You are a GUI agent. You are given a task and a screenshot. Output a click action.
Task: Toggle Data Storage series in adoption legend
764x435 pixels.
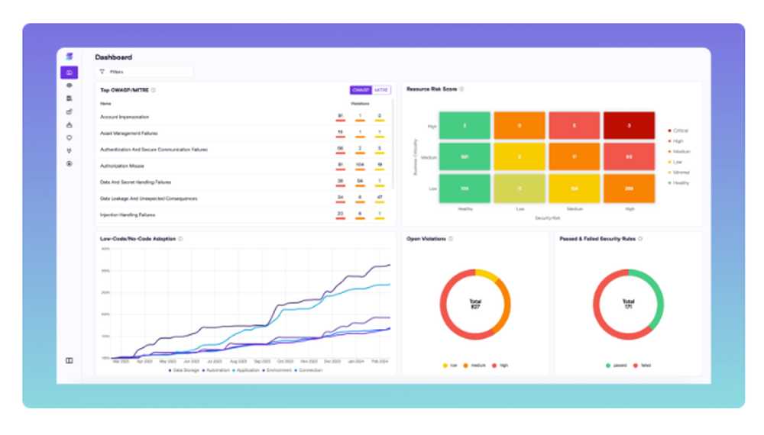pos(184,370)
